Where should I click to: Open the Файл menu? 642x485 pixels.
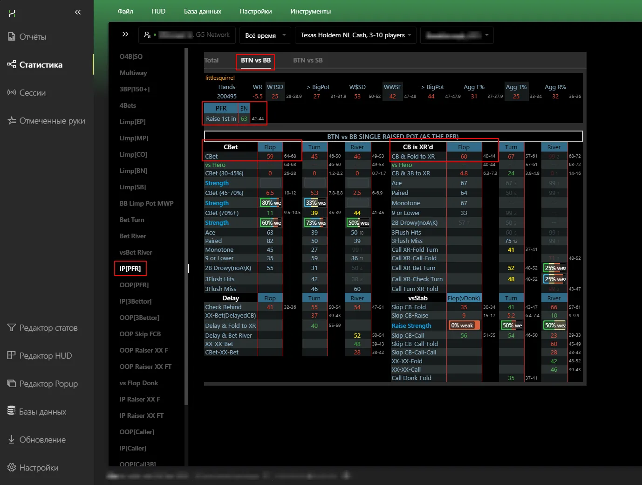[125, 11]
